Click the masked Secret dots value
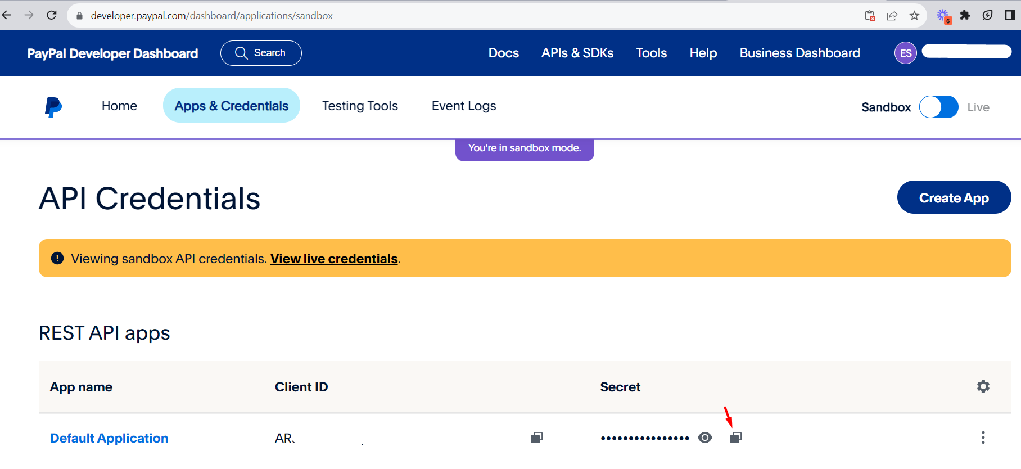 645,438
